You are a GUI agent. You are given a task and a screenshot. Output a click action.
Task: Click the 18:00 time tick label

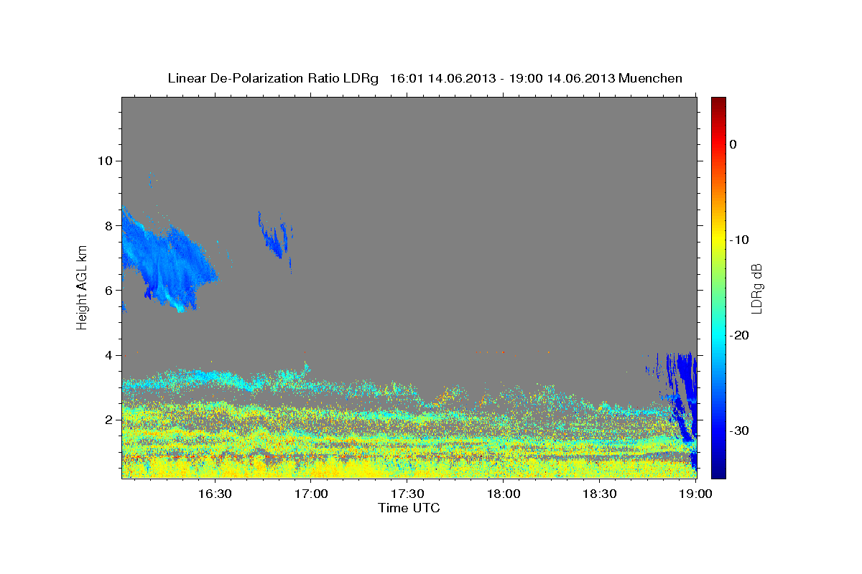504,494
